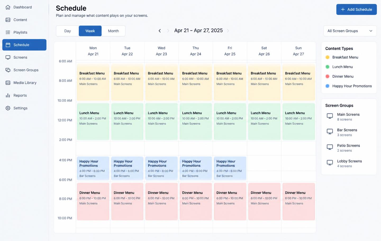Click the red Dinner Menu color dot
This screenshot has width=381, height=241.
pyautogui.click(x=327, y=76)
